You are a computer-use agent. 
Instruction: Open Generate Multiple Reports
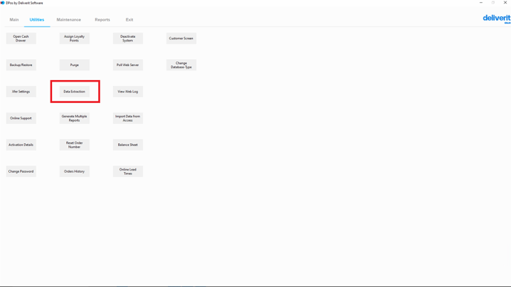(x=74, y=118)
